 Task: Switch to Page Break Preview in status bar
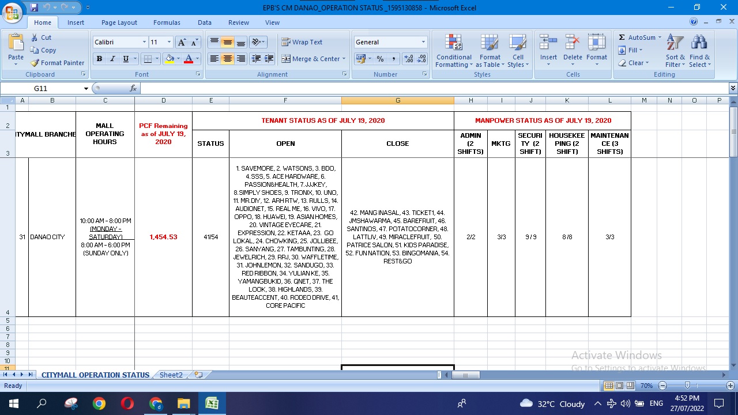pyautogui.click(x=630, y=386)
